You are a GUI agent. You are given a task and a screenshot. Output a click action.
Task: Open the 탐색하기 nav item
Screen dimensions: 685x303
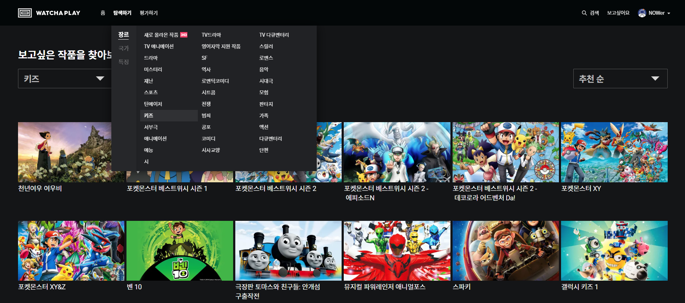tap(122, 13)
